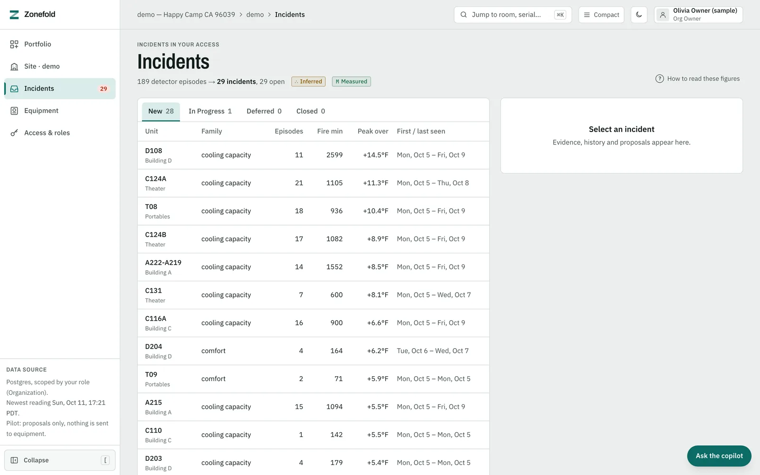
Task: Select the New 28 tab
Action: click(x=161, y=111)
